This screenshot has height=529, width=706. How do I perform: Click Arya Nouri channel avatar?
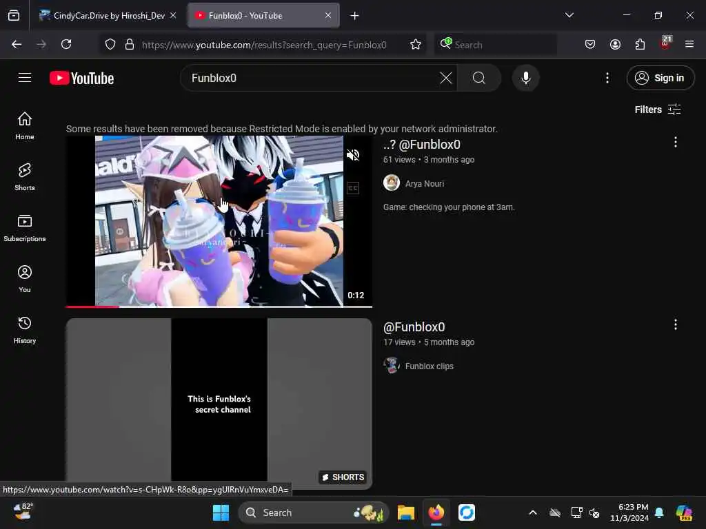coord(392,183)
